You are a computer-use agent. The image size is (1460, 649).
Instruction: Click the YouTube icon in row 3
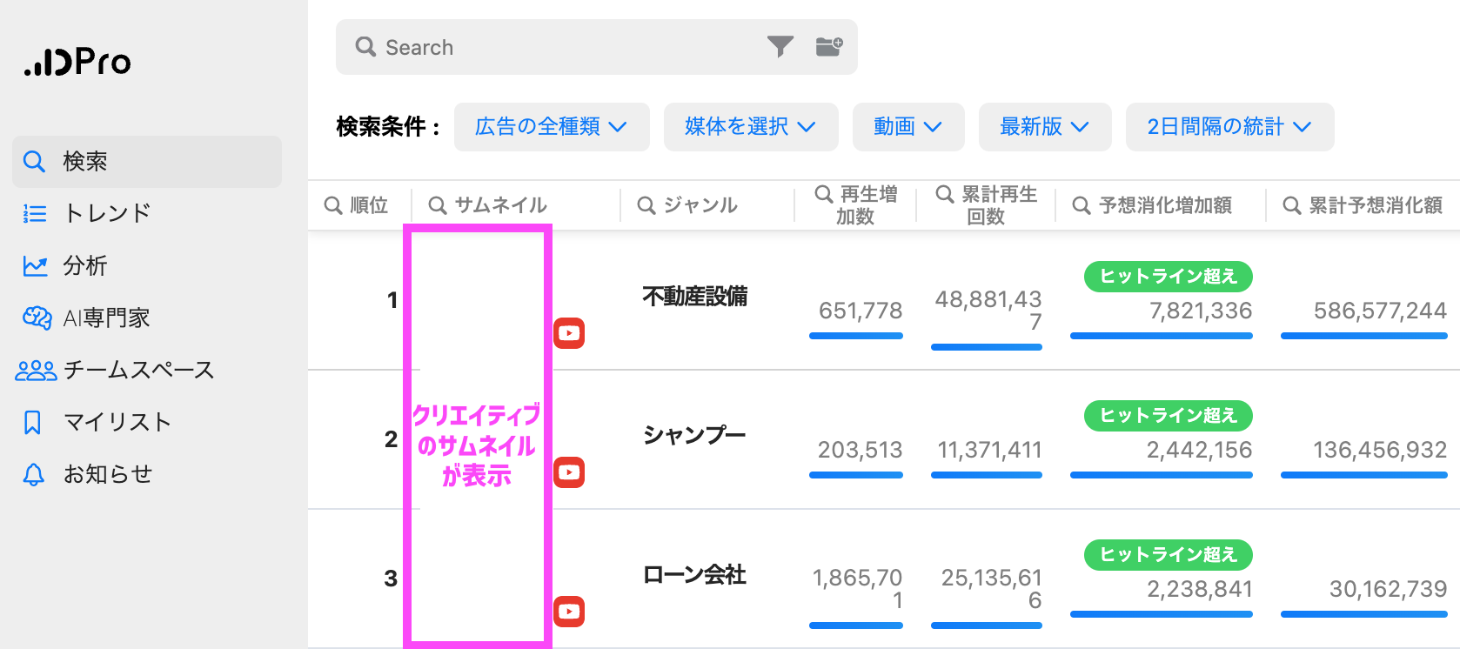click(569, 612)
